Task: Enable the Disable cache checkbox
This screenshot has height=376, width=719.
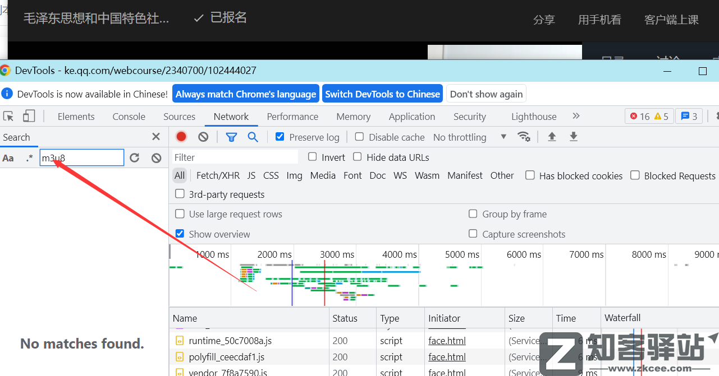Action: pyautogui.click(x=359, y=137)
